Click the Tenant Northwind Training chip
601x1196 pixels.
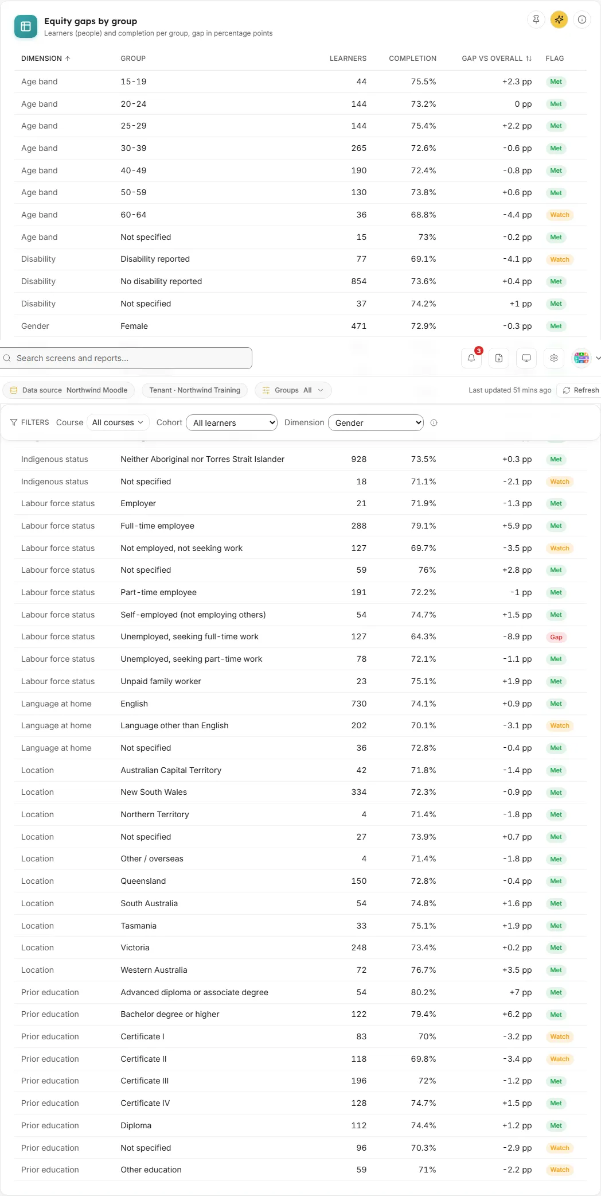195,390
